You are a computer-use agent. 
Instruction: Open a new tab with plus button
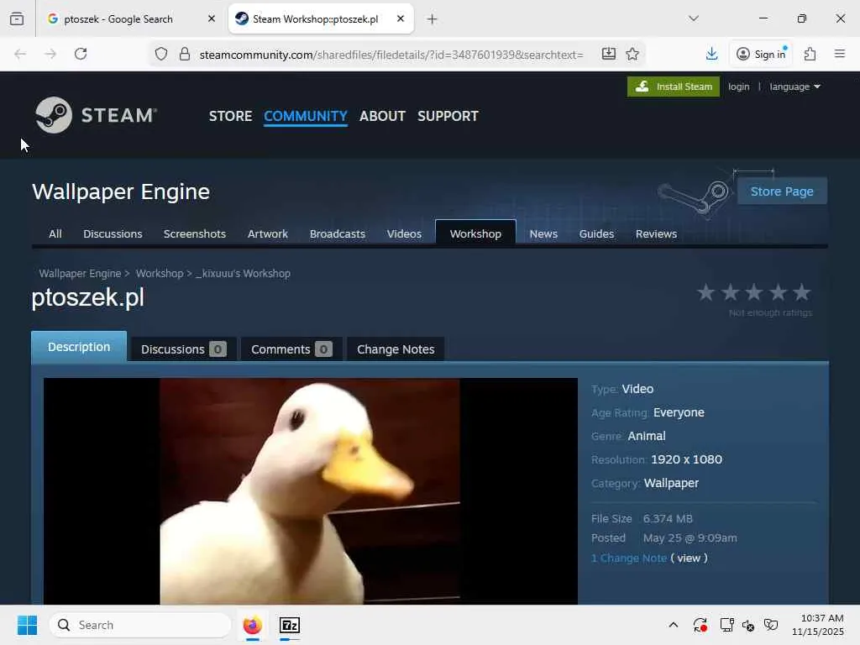click(x=433, y=19)
